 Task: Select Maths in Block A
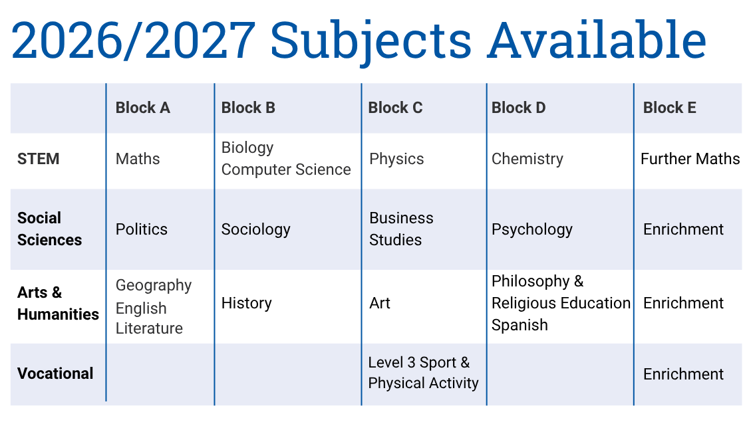(x=138, y=159)
